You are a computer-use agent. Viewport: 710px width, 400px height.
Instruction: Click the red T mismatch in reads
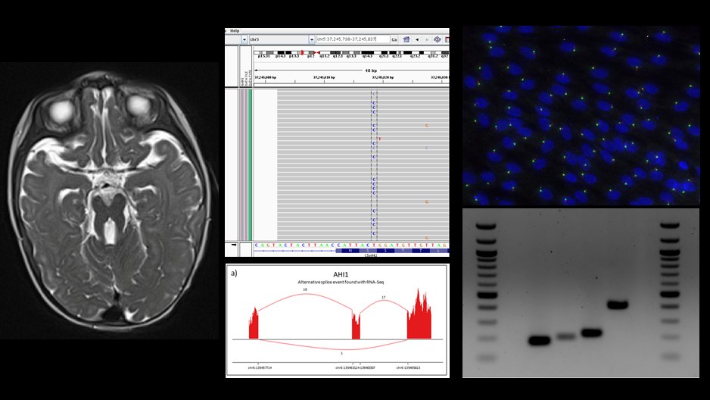point(380,139)
